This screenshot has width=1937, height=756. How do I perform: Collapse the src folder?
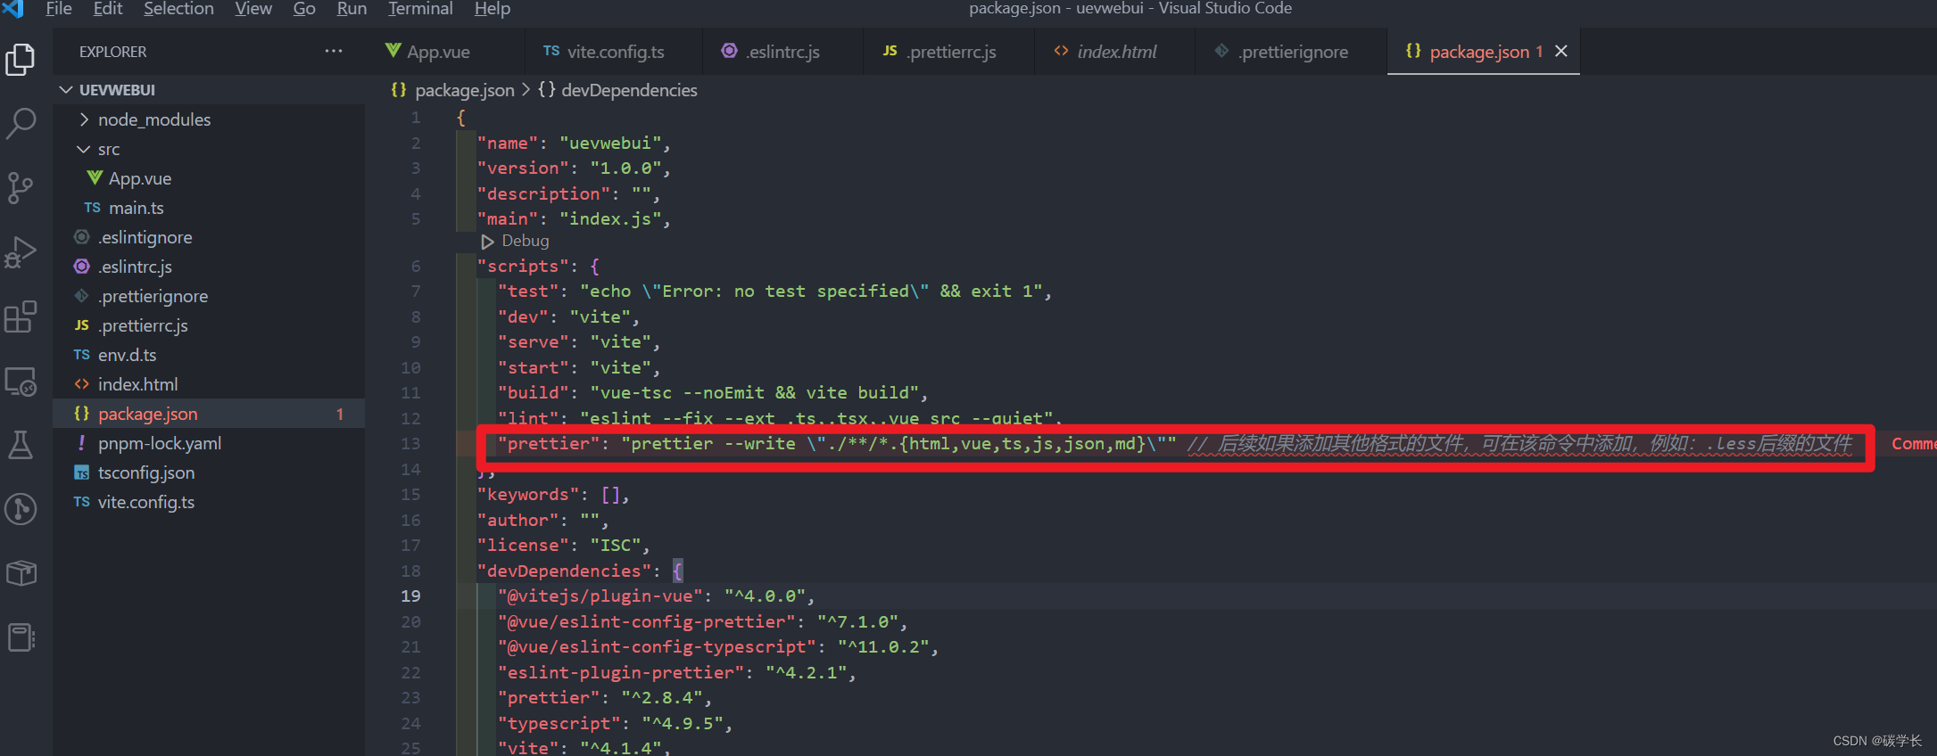[84, 149]
